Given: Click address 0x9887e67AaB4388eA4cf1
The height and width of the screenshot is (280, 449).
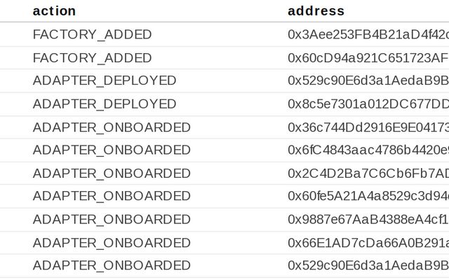Looking at the screenshot, I should pyautogui.click(x=368, y=219).
